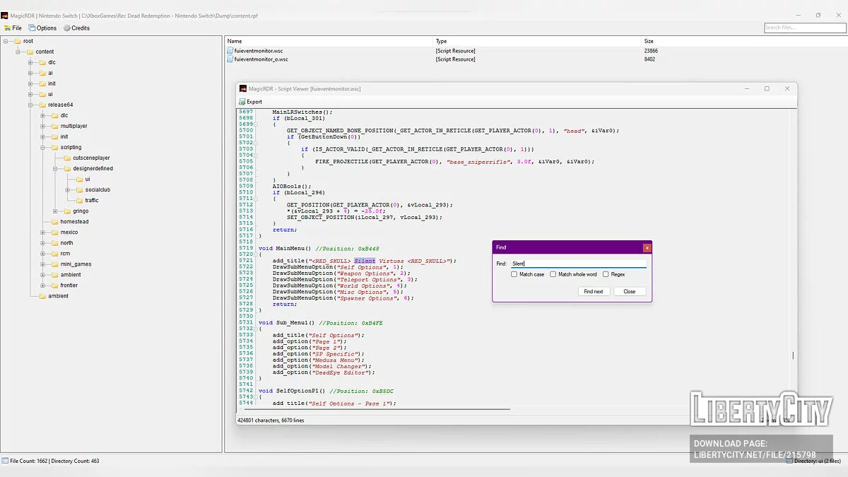Click the homestead folder icon
The height and width of the screenshot is (477, 848).
click(54, 222)
